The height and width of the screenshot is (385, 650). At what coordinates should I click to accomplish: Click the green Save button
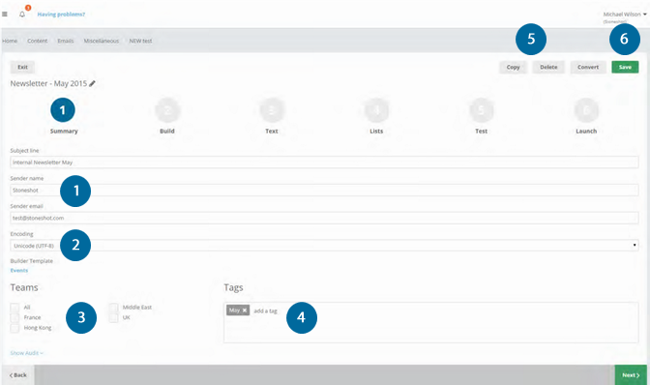pyautogui.click(x=625, y=67)
